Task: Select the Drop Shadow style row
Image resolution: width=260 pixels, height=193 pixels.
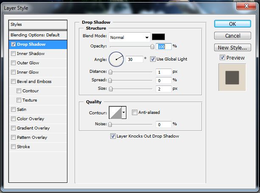Action: coord(38,44)
